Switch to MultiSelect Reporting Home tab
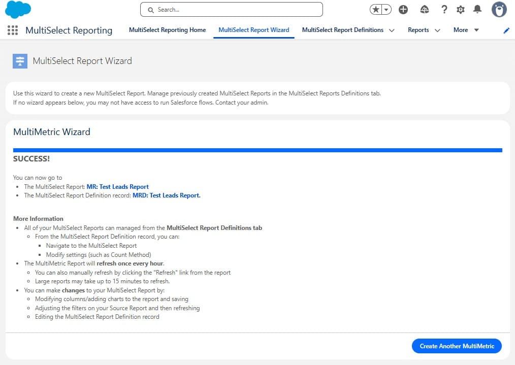Screen dimensions: 515x365 [167, 30]
